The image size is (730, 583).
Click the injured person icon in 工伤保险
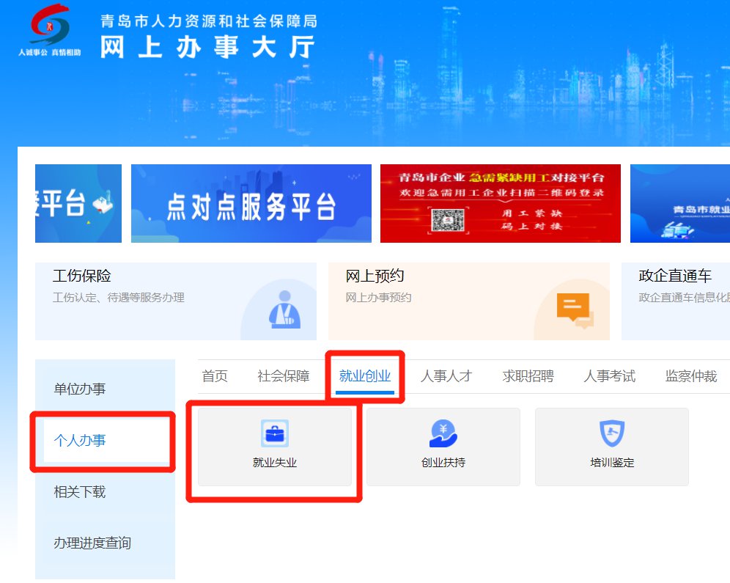(x=284, y=309)
